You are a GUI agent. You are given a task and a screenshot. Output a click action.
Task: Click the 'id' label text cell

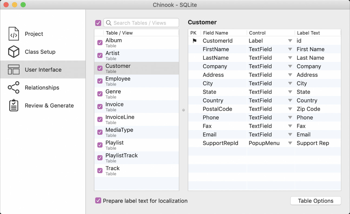click(299, 41)
